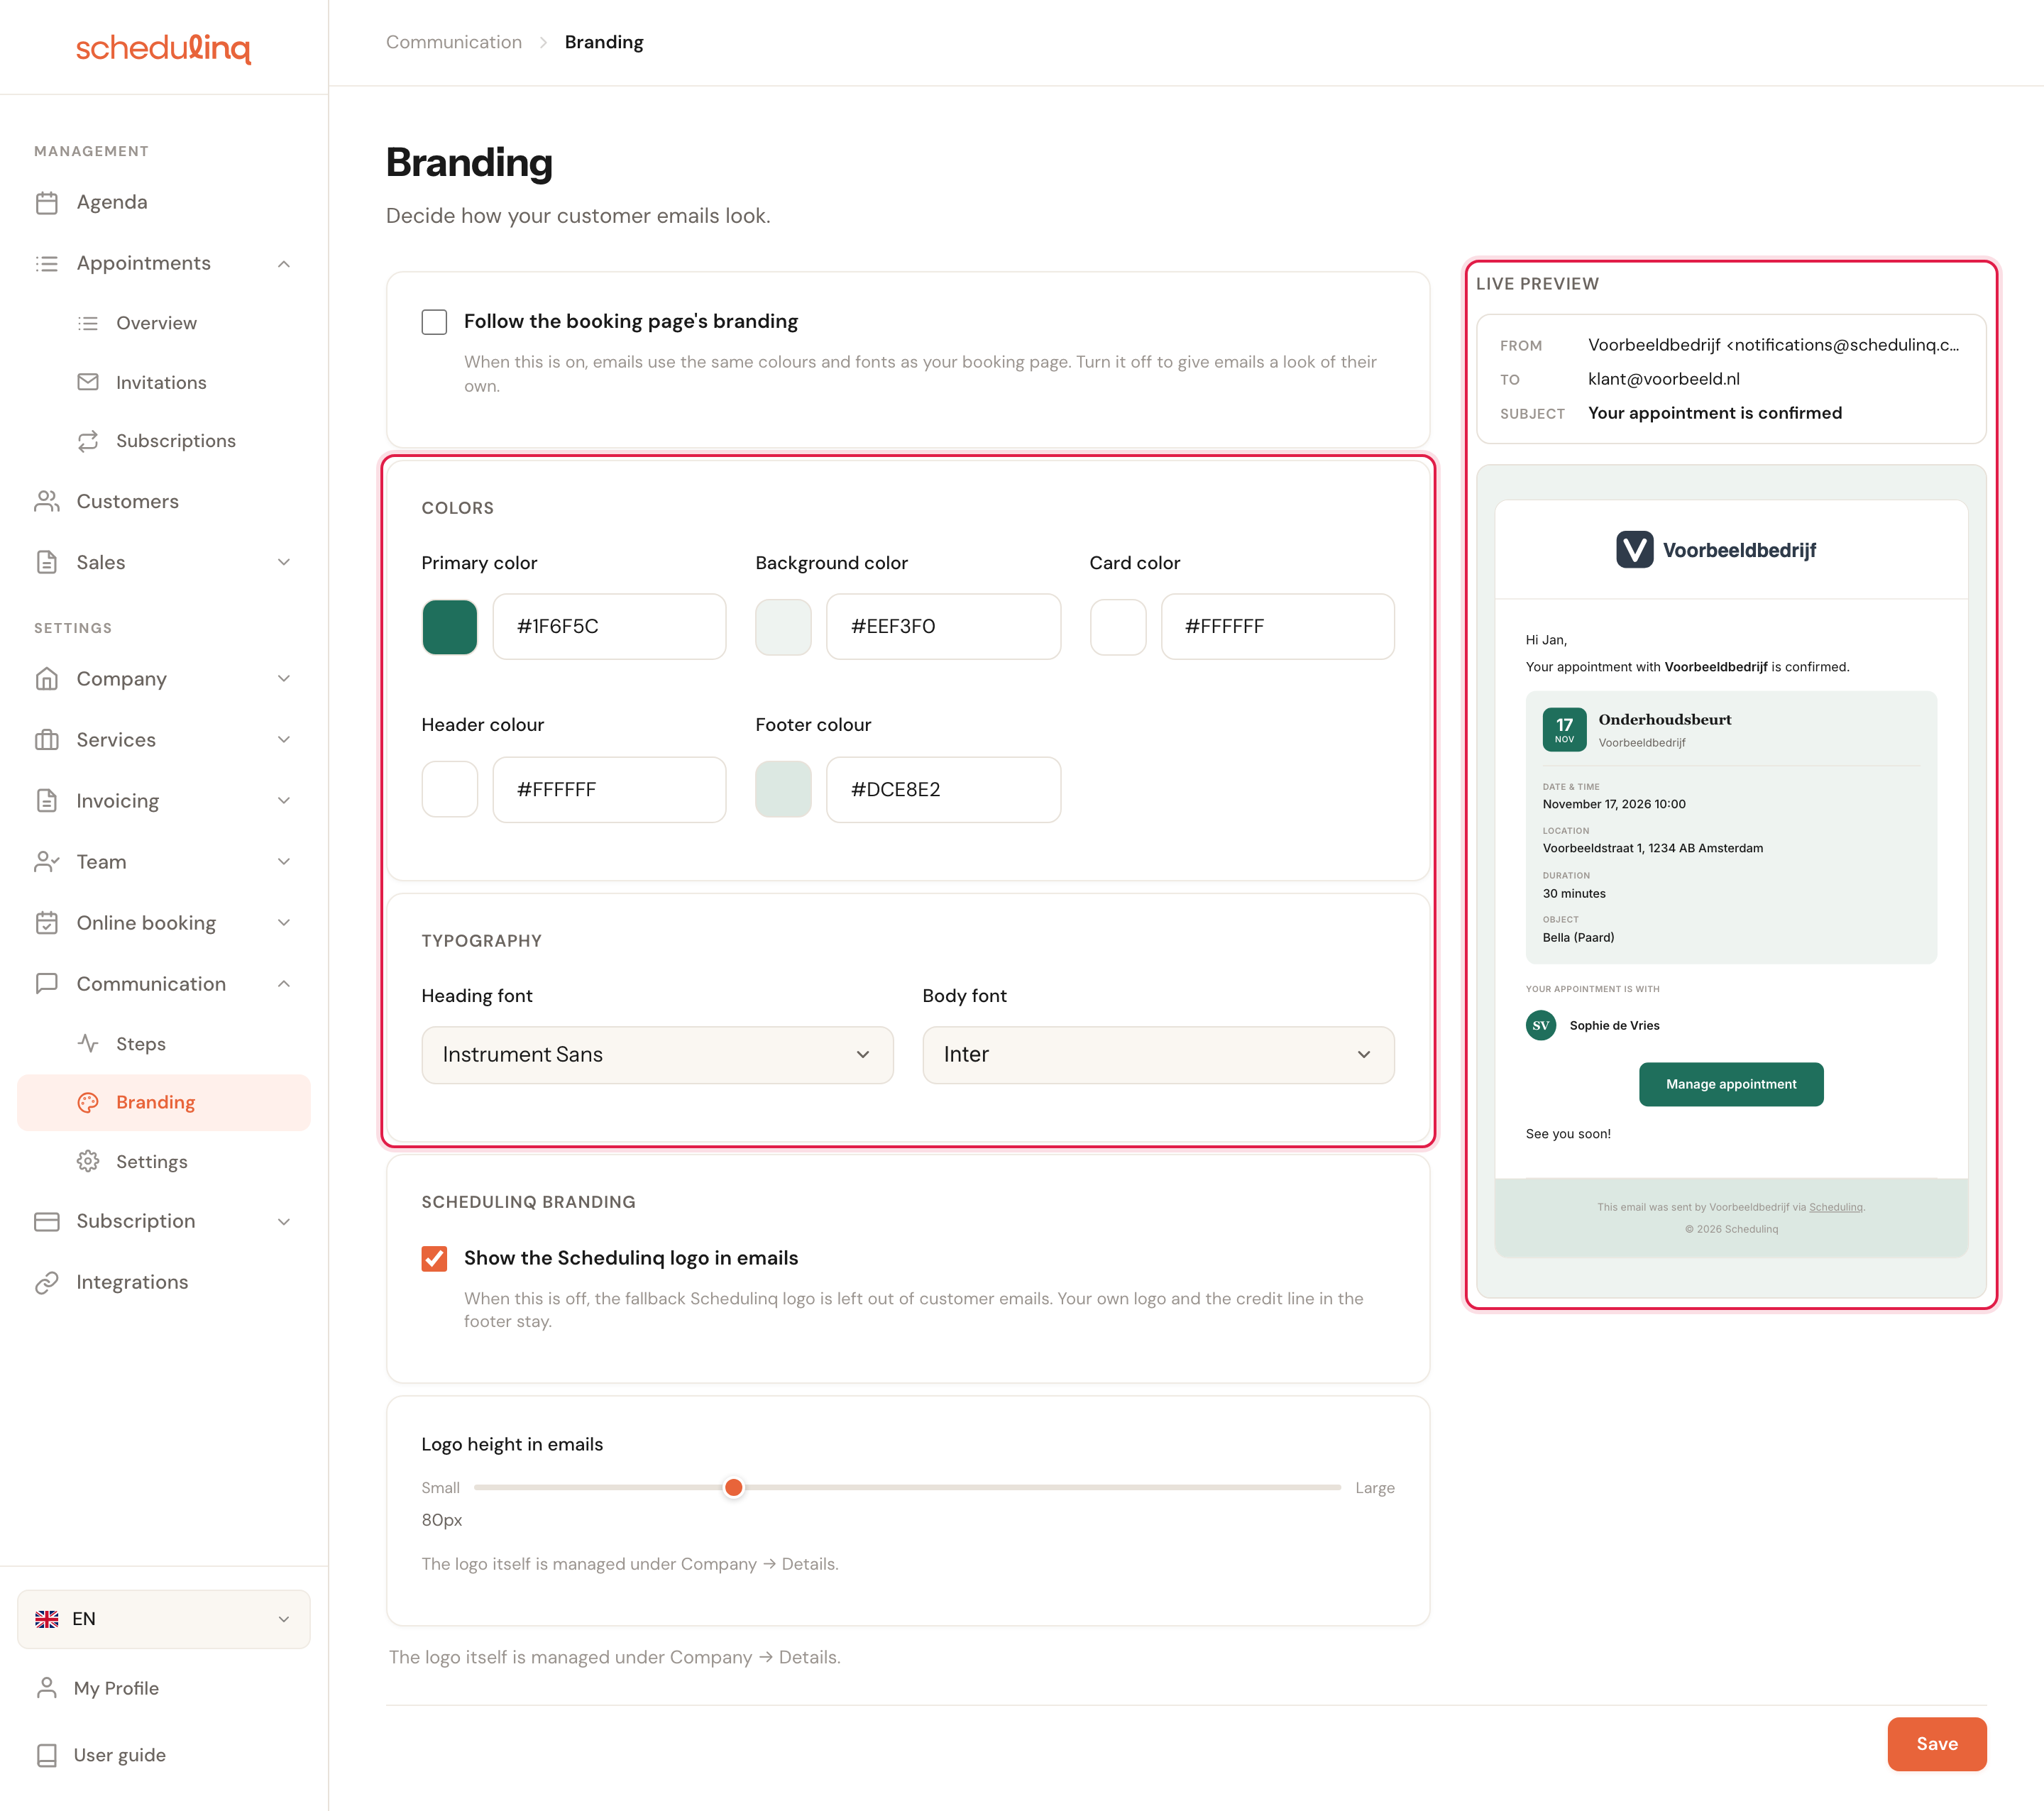Viewport: 2044px width, 1811px height.
Task: Click the Services briefcase icon
Action: pos(46,740)
